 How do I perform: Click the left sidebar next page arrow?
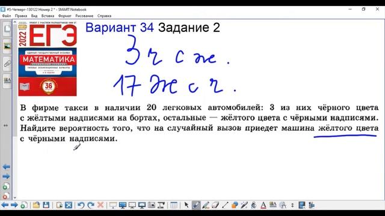(x=6, y=176)
